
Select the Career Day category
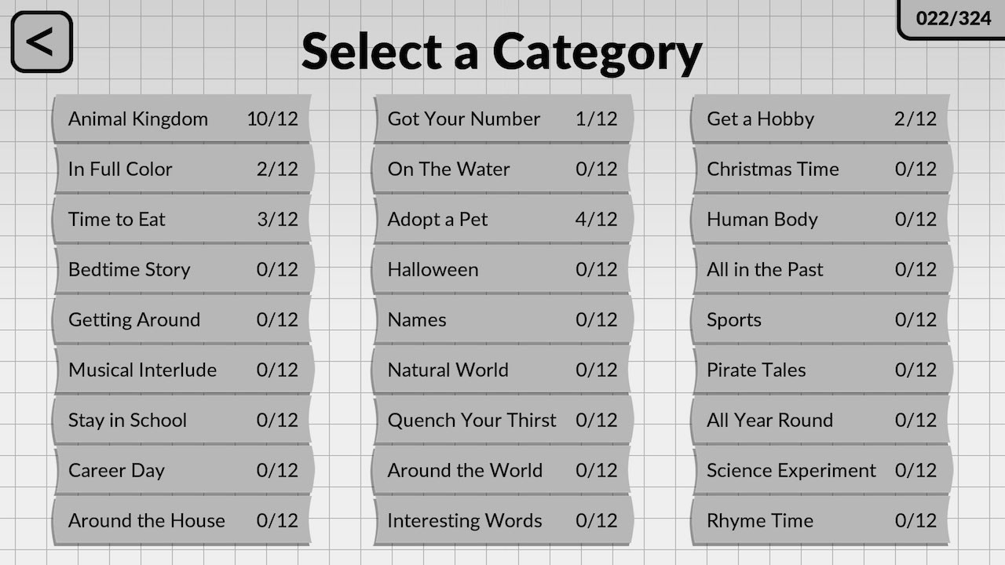[x=182, y=471]
